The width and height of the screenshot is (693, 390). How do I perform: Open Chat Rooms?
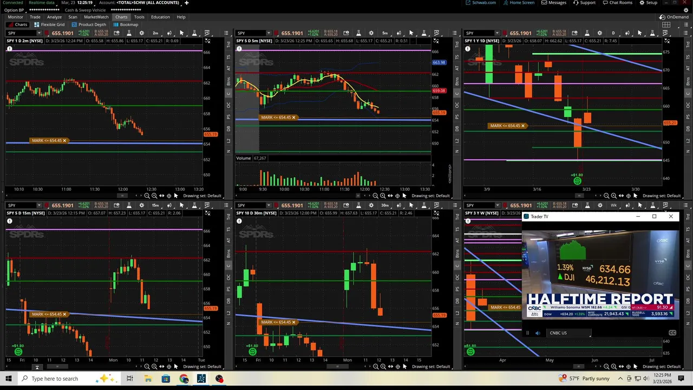tap(617, 3)
